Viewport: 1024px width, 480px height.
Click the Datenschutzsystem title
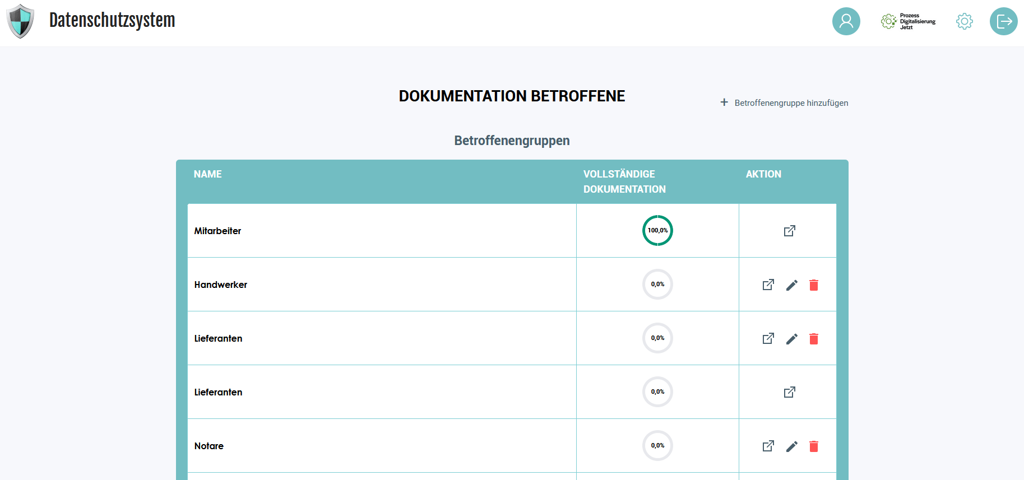pyautogui.click(x=112, y=20)
